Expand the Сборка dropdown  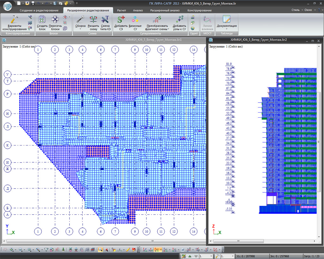click(x=80, y=29)
